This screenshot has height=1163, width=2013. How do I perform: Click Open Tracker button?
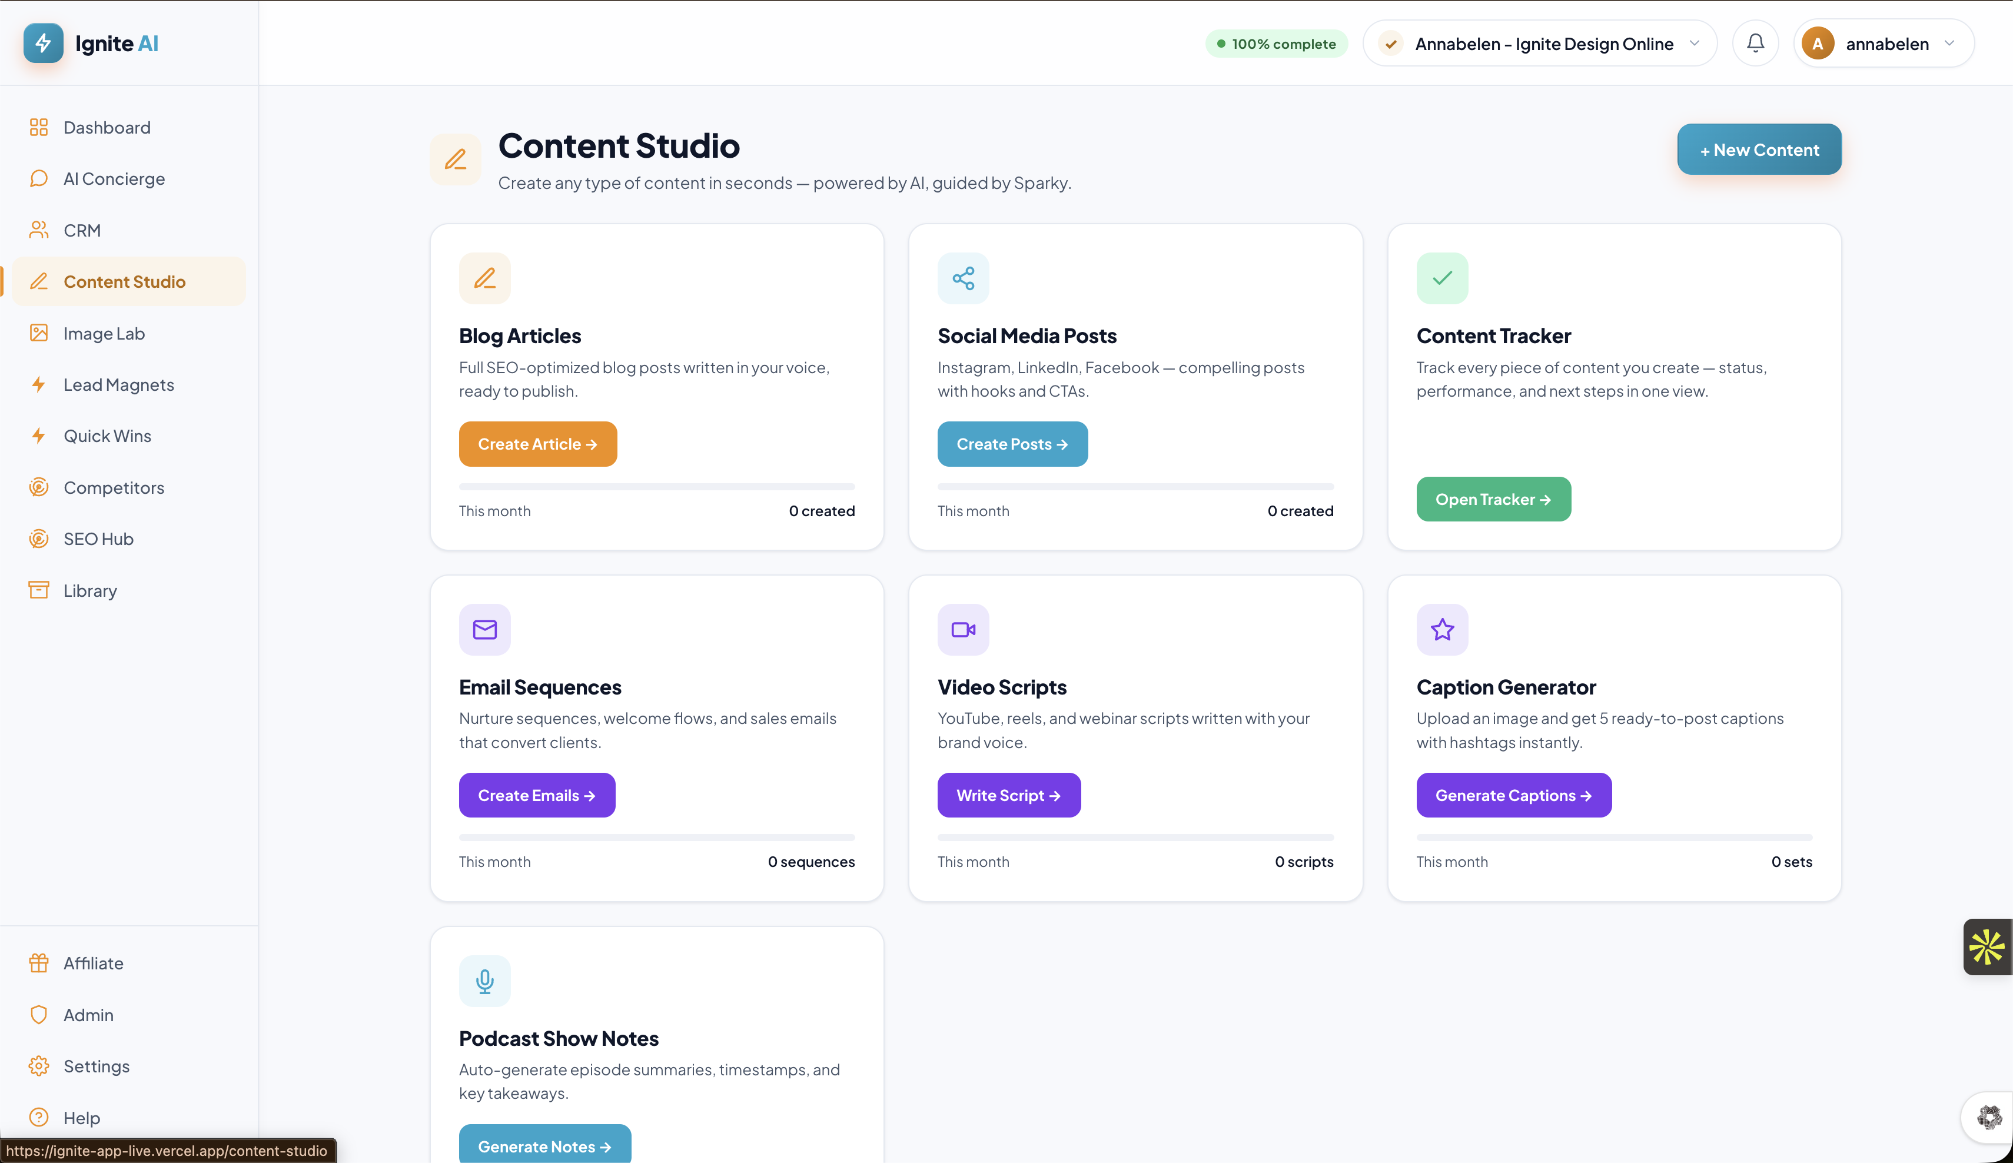click(1493, 499)
